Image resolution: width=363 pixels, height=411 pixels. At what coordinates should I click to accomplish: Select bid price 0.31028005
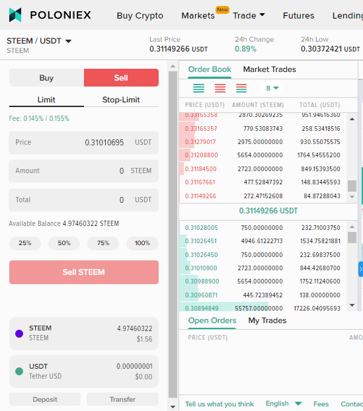click(x=202, y=228)
